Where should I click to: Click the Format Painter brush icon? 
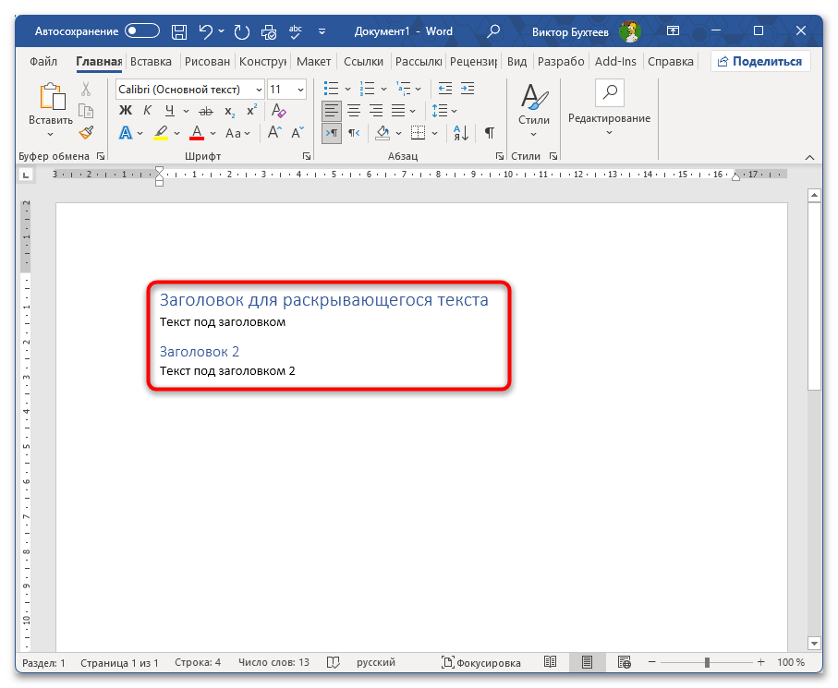86,133
